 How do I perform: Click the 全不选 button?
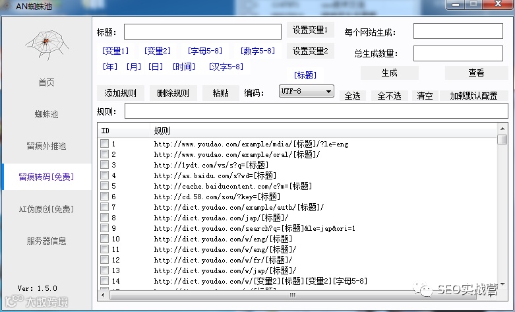pyautogui.click(x=389, y=96)
